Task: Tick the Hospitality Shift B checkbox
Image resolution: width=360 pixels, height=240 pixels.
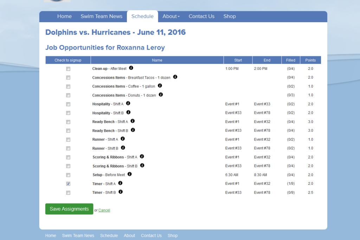Action: point(68,113)
